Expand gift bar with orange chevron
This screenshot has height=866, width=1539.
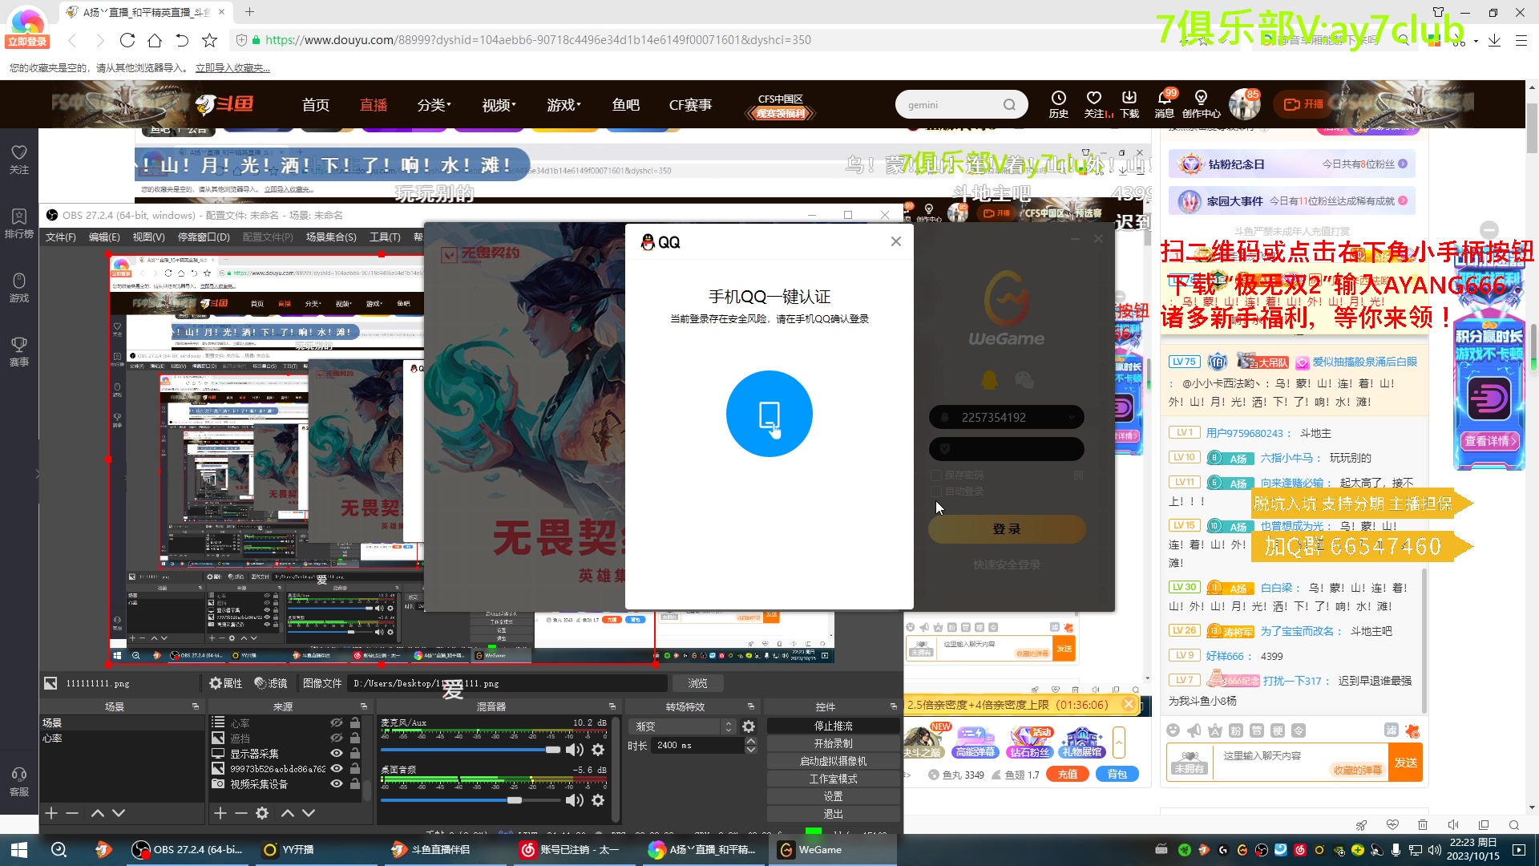[1119, 743]
